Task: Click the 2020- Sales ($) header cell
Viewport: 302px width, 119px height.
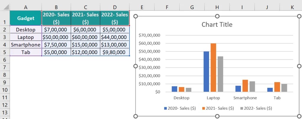Action: (56, 18)
